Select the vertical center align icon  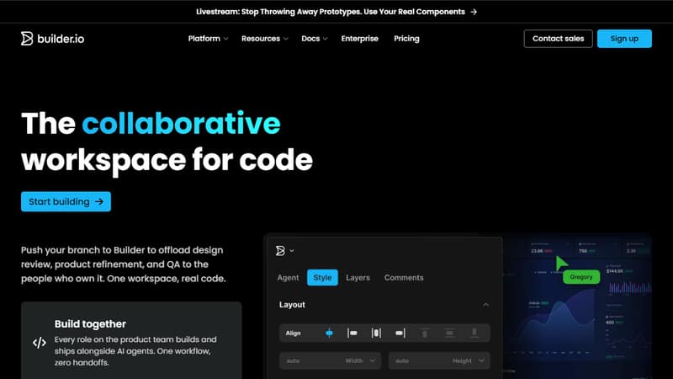pyautogui.click(x=449, y=333)
